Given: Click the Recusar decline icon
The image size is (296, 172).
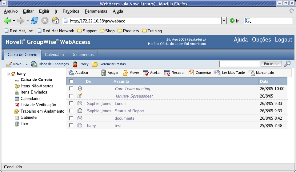Looking at the screenshot, I should click(x=167, y=73).
